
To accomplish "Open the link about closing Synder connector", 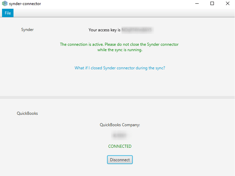I will pos(120,68).
